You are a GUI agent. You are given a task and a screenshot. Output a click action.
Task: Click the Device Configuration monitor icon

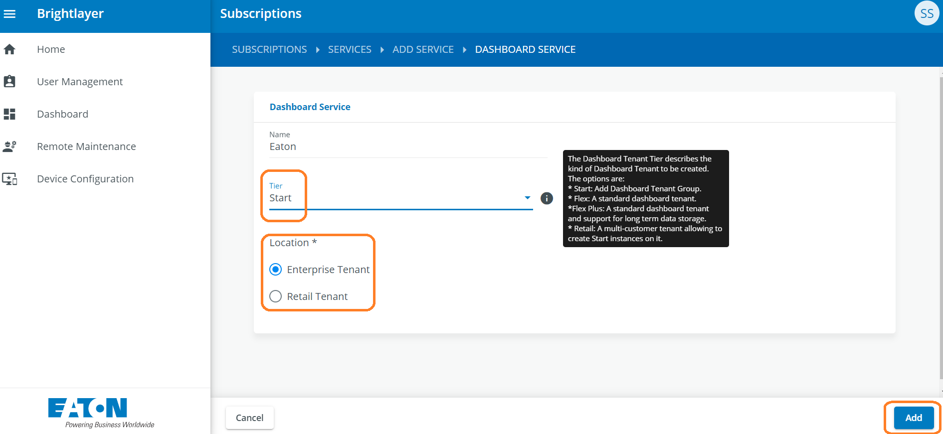pos(9,179)
